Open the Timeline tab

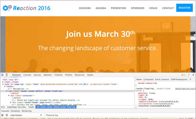pyautogui.click(x=58, y=75)
